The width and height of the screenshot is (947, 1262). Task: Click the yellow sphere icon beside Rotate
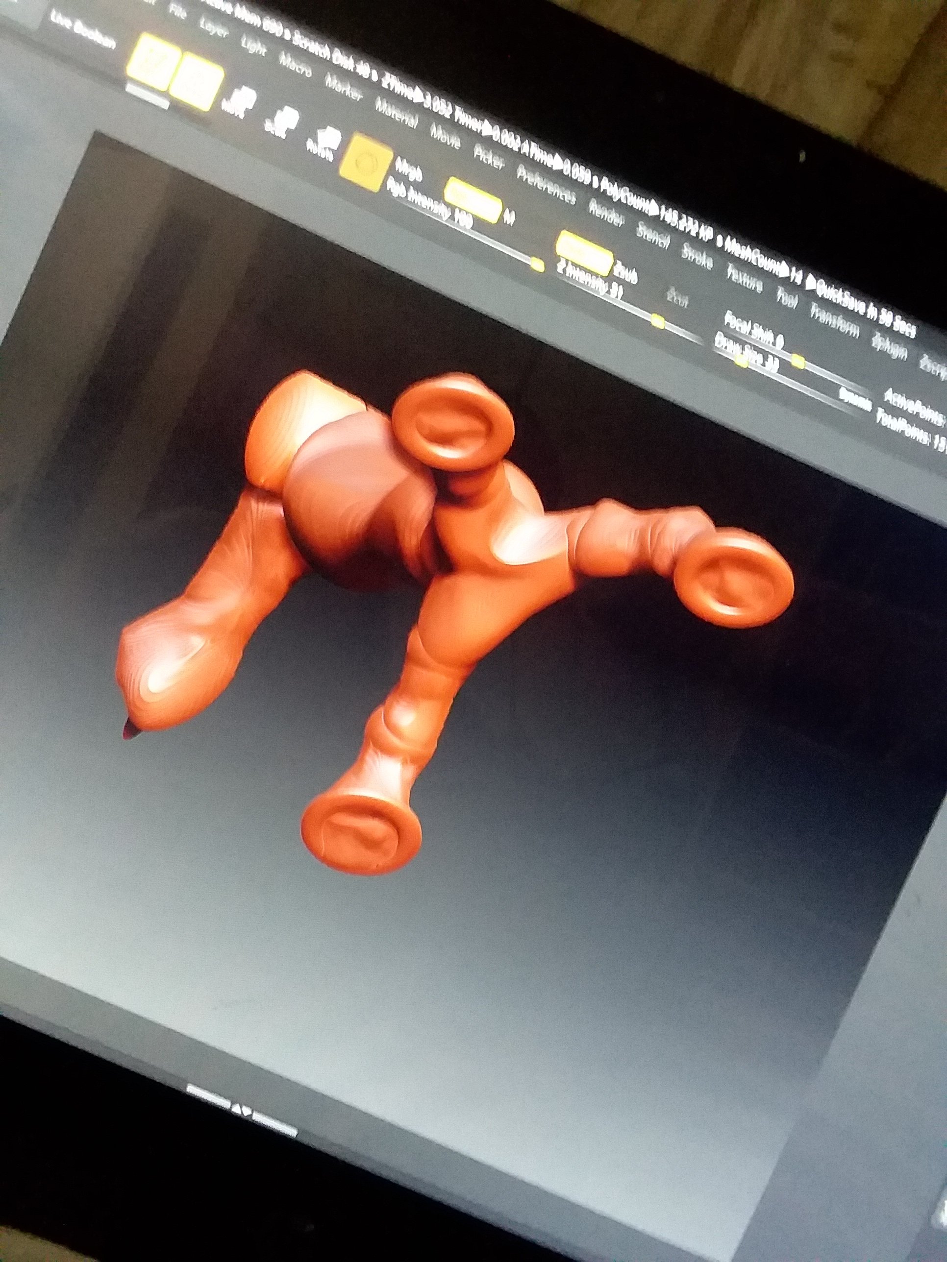[366, 164]
